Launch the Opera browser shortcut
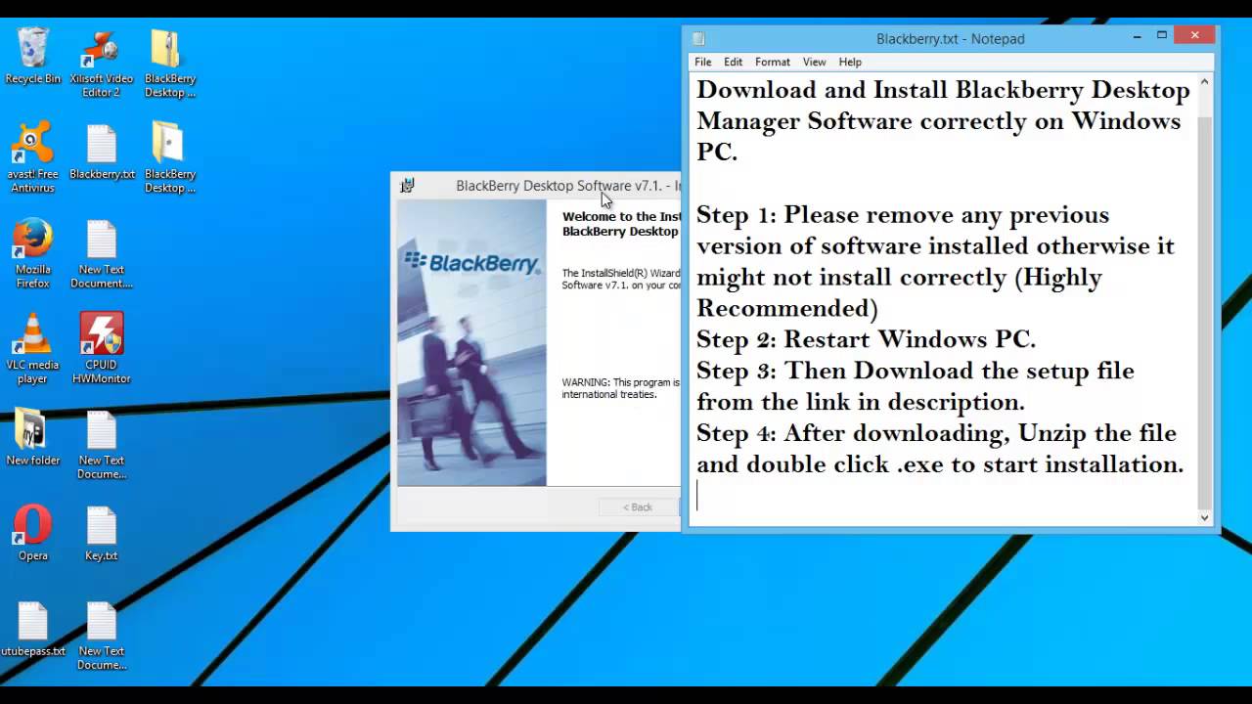The height and width of the screenshot is (704, 1252). 32,533
